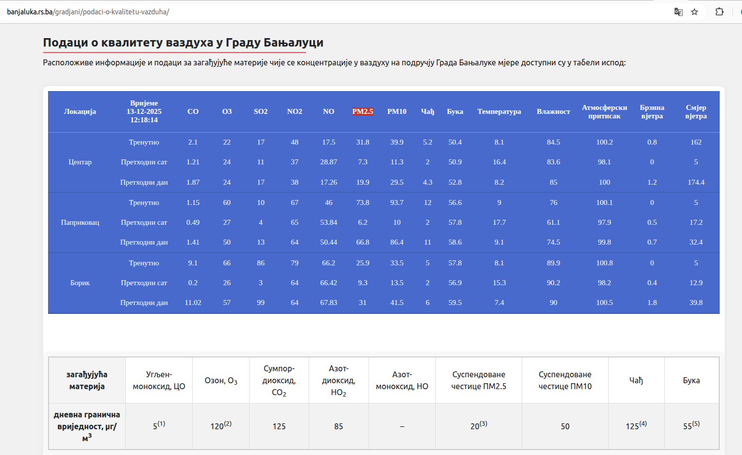This screenshot has width=742, height=455.
Task: Click the limit value 20(3) for PM2.5
Action: click(478, 425)
